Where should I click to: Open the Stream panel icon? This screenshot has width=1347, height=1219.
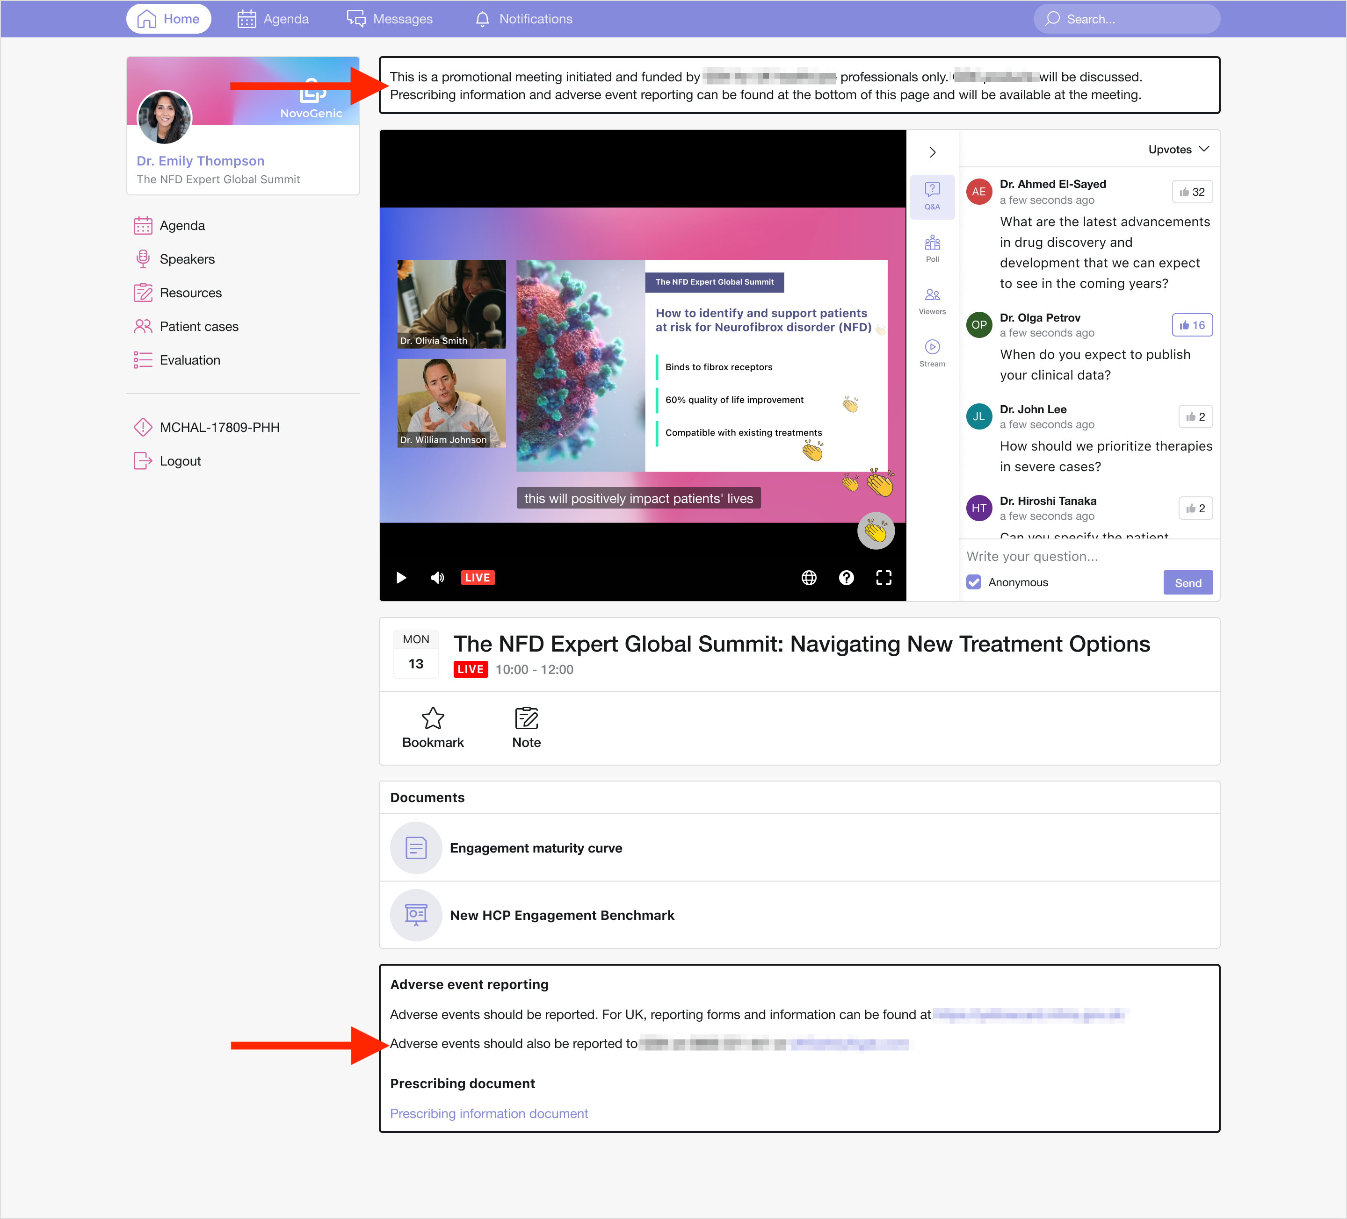pos(932,353)
